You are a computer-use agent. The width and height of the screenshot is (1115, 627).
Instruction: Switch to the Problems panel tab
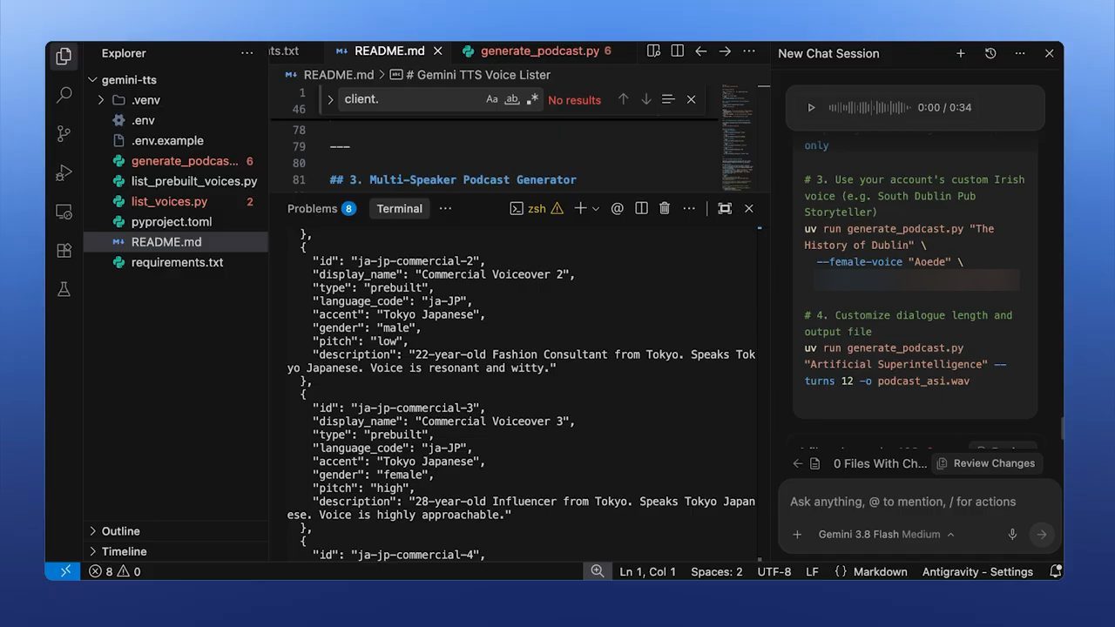(x=321, y=208)
